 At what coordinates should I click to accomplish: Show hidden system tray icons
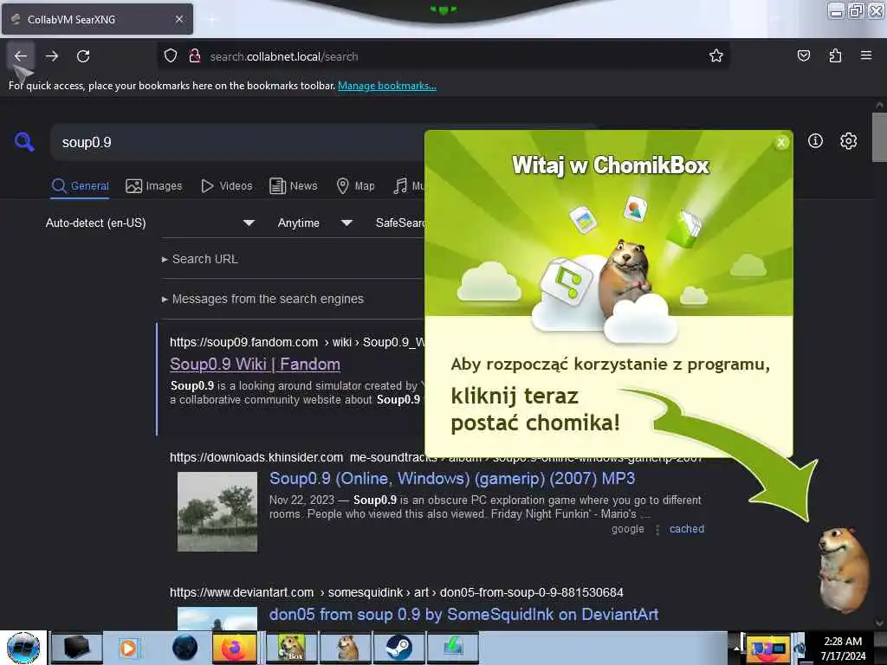click(735, 648)
